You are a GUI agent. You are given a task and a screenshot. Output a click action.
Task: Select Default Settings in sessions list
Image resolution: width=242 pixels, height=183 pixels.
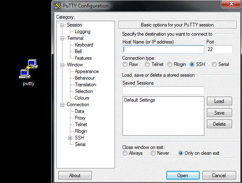[x=139, y=100]
